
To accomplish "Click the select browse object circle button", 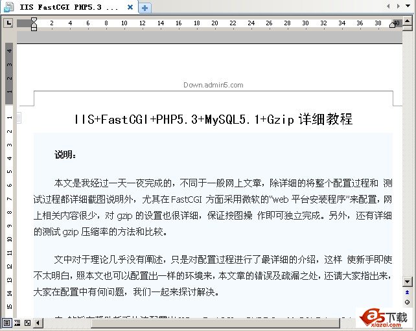I will (407, 302).
